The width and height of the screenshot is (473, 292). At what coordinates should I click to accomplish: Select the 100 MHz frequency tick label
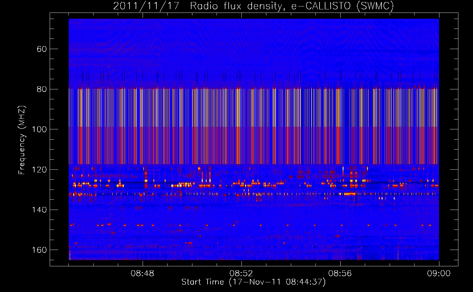39,129
